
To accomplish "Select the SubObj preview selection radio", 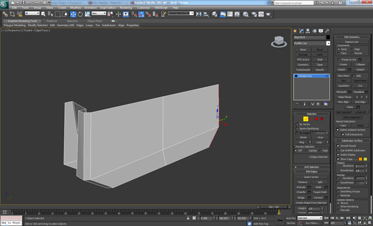I will pyautogui.click(x=306, y=150).
